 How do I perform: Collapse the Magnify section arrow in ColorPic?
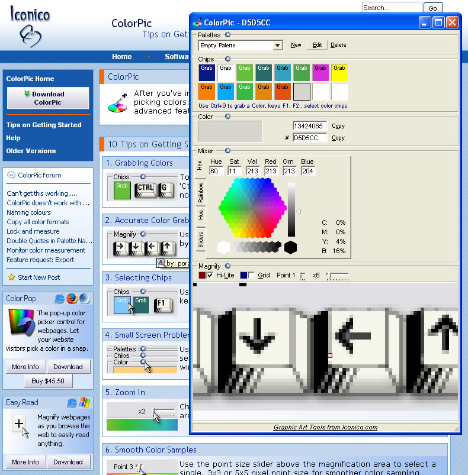[x=227, y=266]
